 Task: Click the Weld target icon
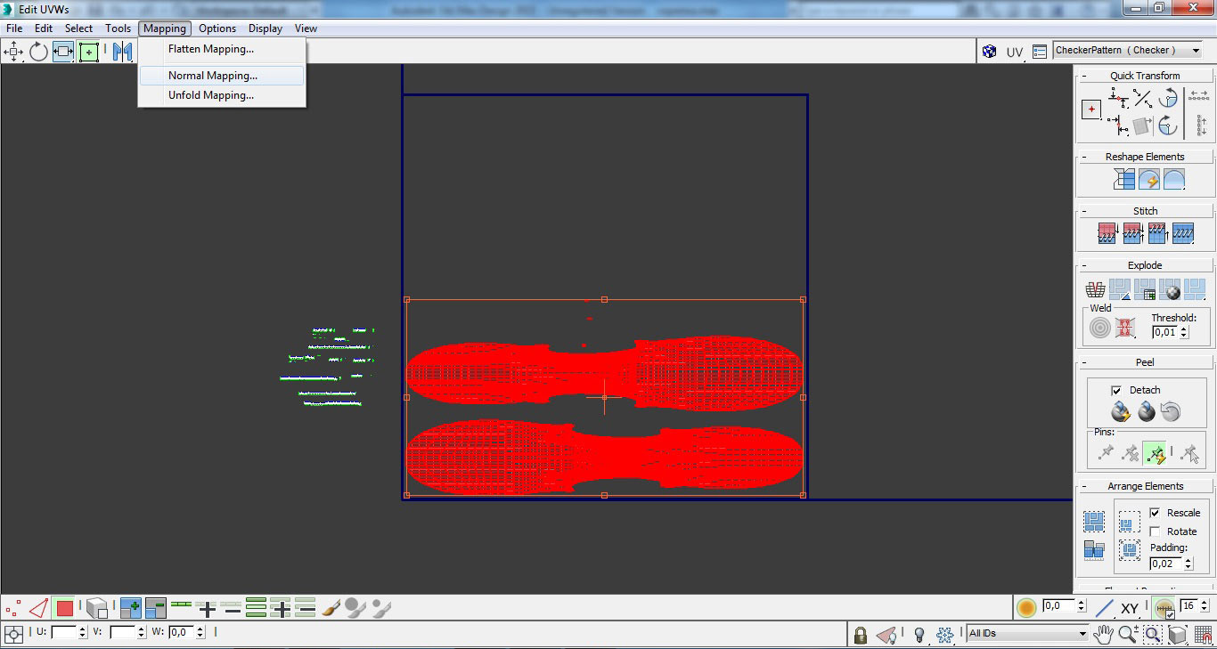pos(1100,328)
